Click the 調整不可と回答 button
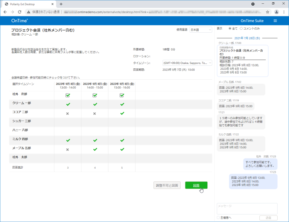 [x=167, y=185]
